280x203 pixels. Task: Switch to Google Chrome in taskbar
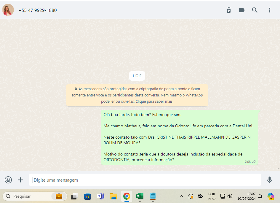pos(127,196)
